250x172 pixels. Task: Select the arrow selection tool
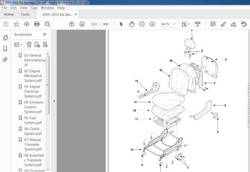pyautogui.click(x=121, y=24)
